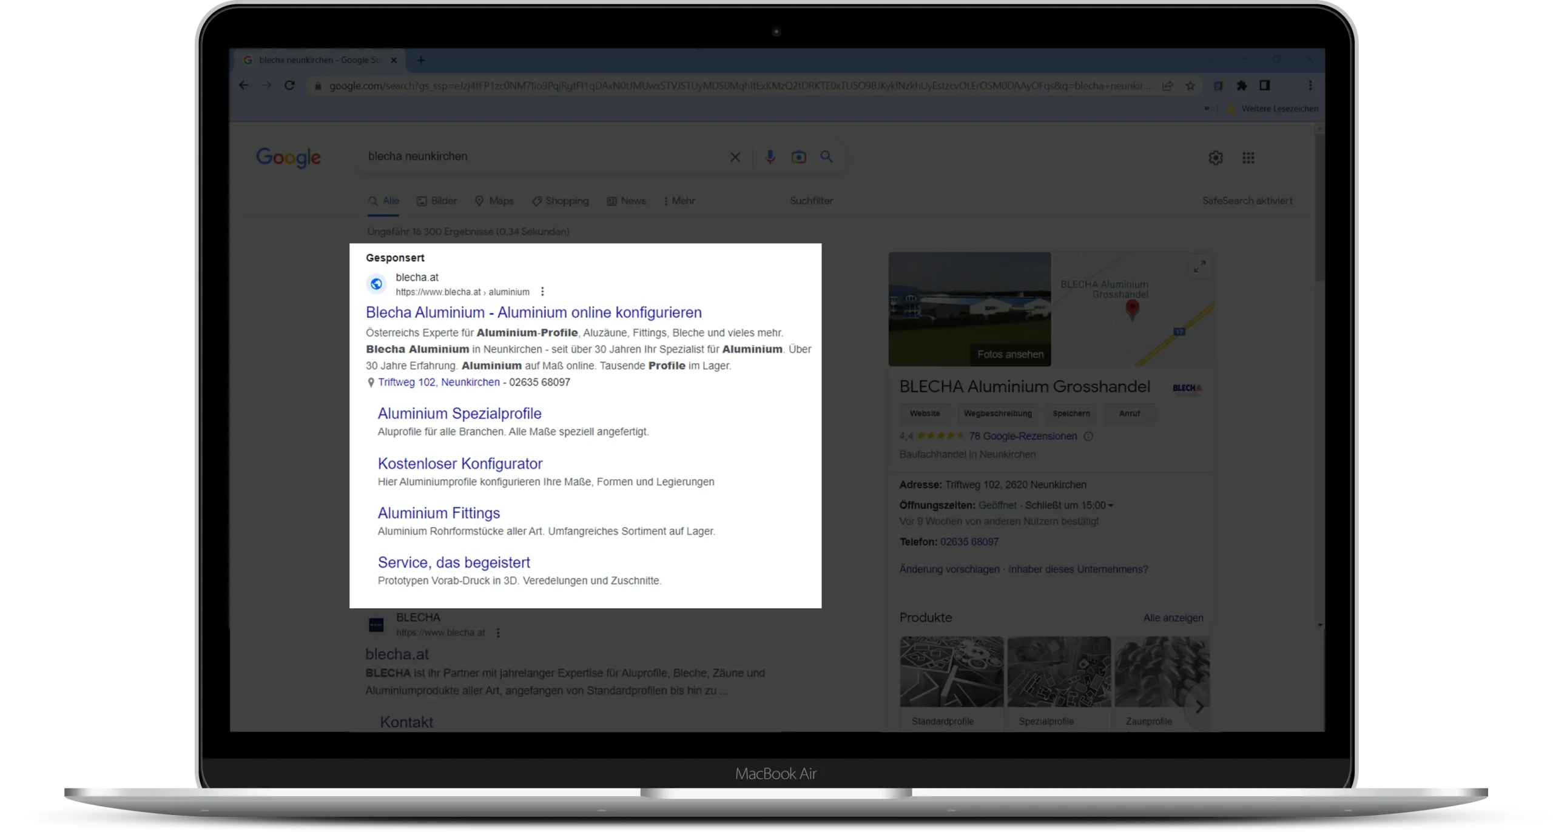The image size is (1553, 832).
Task: Switch to the Bilder tab
Action: (437, 201)
